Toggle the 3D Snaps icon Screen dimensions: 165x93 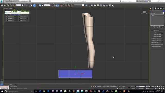(x=61, y=5)
